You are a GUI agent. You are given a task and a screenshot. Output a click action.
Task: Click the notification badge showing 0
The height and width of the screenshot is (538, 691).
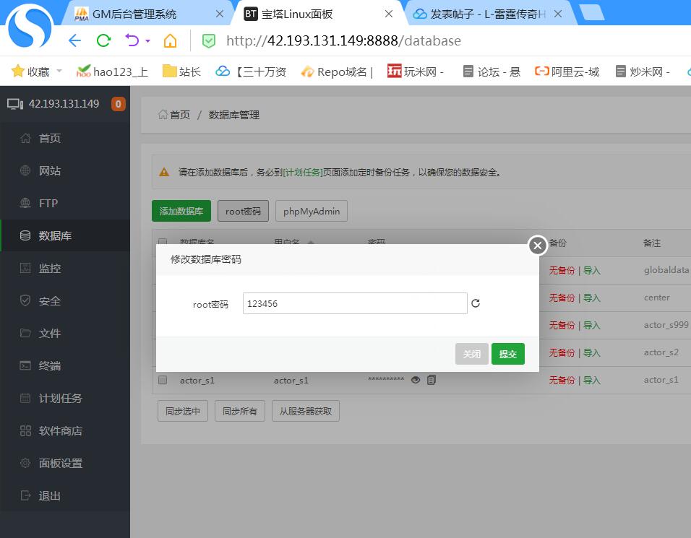(x=118, y=104)
